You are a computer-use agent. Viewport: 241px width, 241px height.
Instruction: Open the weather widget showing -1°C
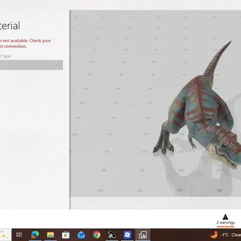tap(226, 234)
